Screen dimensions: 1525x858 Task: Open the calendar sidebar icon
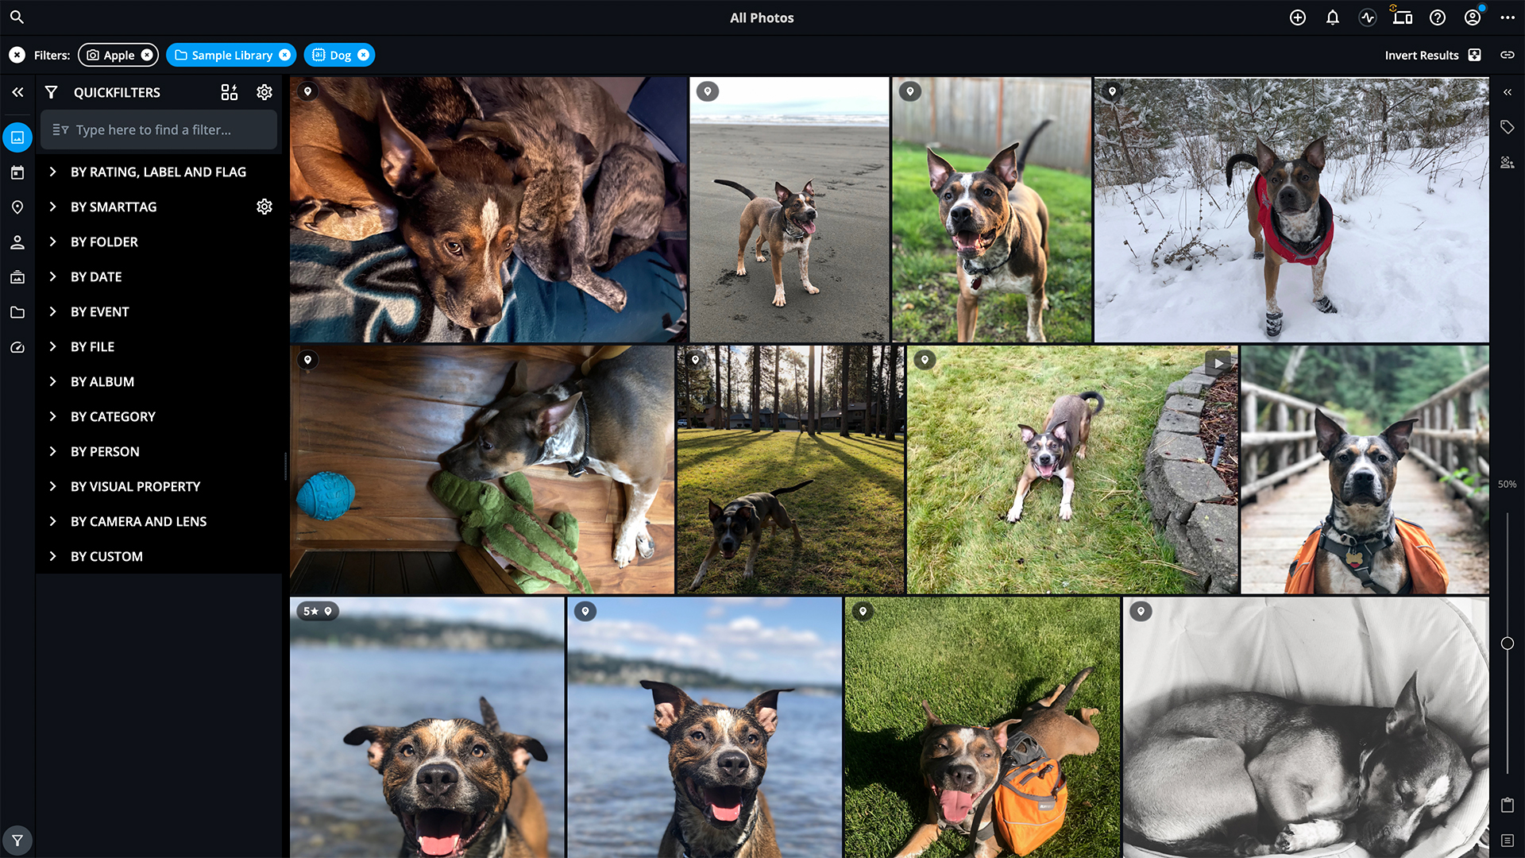coord(17,172)
